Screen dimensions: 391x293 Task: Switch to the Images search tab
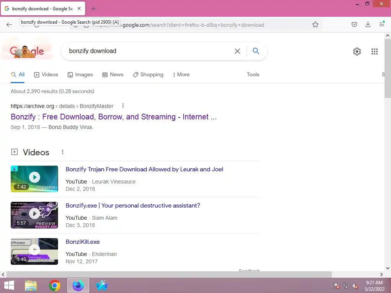[x=80, y=74]
